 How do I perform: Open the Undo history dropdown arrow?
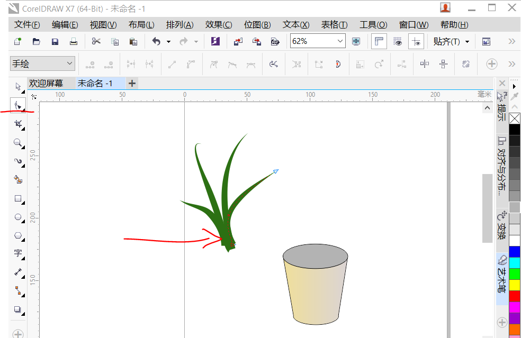(x=168, y=41)
